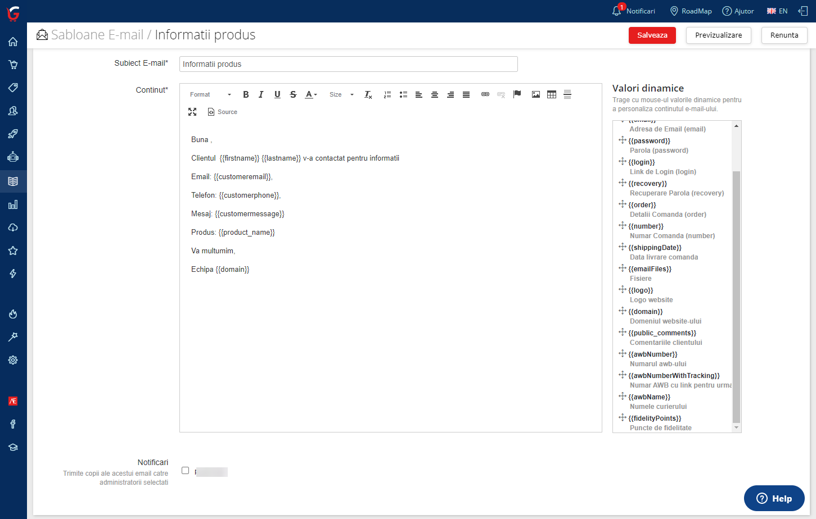The width and height of the screenshot is (816, 519).
Task: Apply bold formatting in the editor
Action: tap(246, 94)
